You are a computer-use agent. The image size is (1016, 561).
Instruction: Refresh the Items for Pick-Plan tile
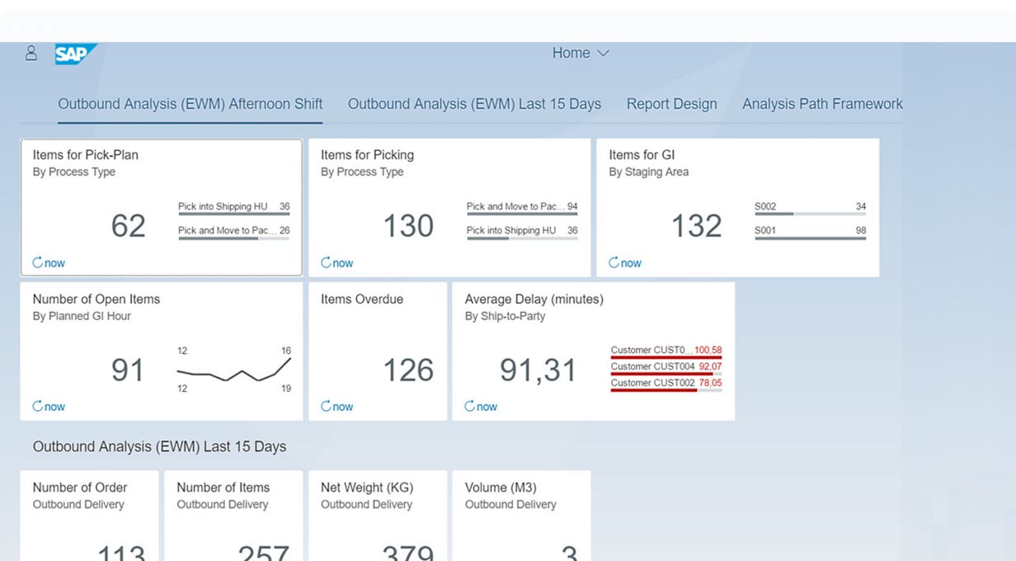(49, 263)
